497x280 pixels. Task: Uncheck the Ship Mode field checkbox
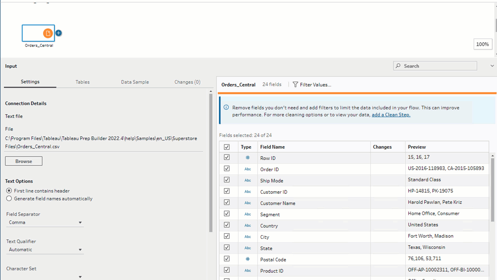(x=227, y=180)
